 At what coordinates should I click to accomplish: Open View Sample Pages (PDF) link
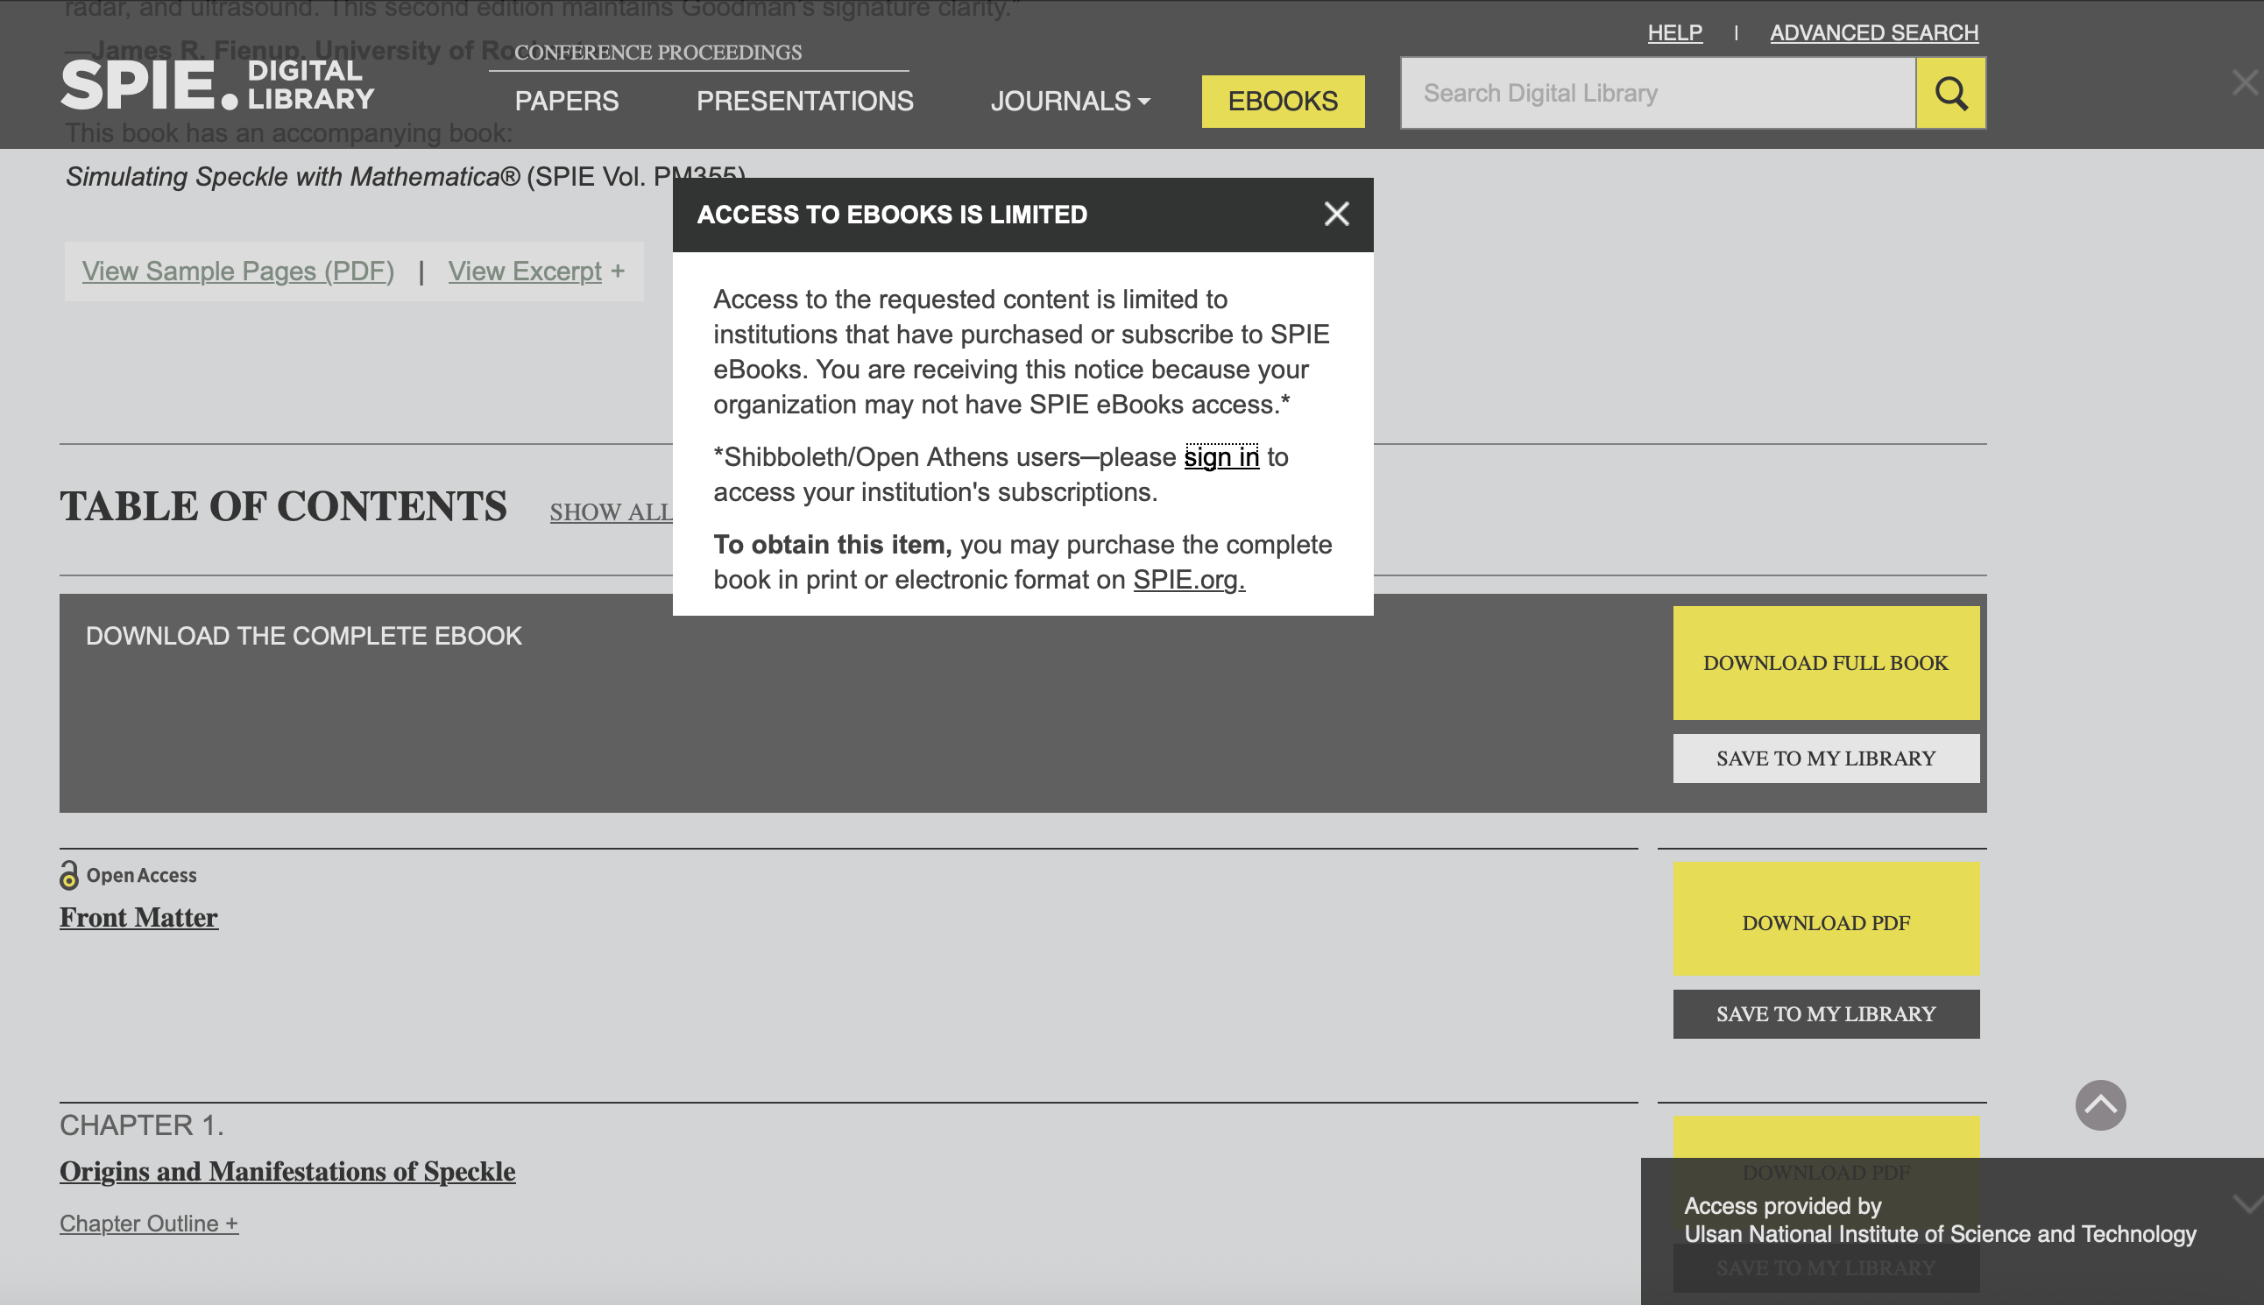[237, 272]
